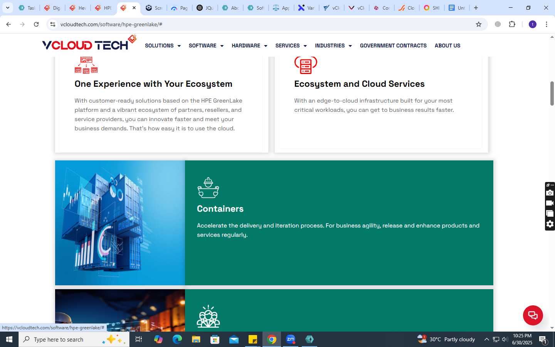555x347 pixels.
Task: Go to GOVERNMENT CONTRACTS page
Action: (x=393, y=45)
